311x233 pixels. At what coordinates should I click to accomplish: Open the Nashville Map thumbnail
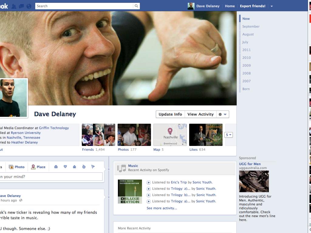[170, 135]
